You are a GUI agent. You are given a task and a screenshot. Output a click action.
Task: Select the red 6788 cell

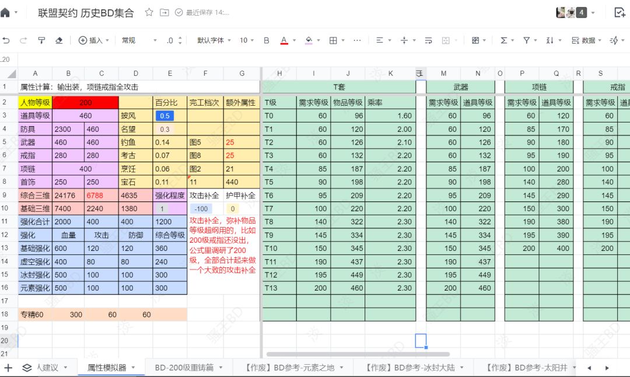[x=101, y=196]
